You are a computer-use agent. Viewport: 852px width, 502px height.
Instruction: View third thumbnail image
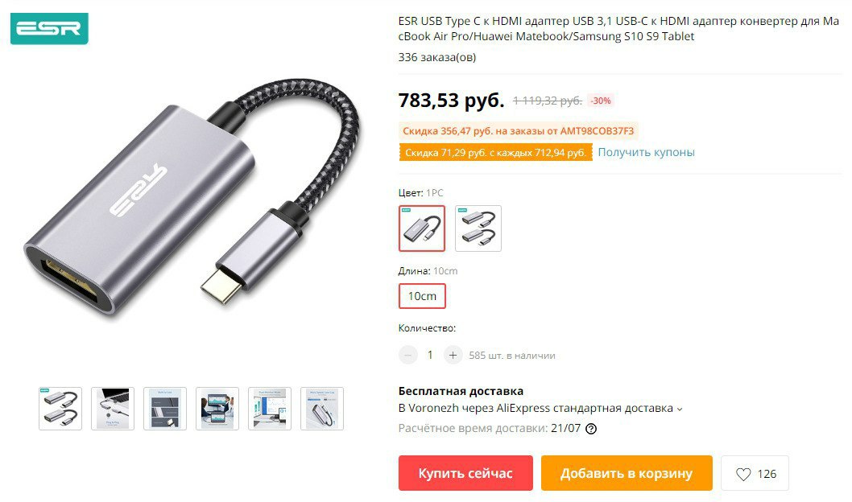[164, 409]
